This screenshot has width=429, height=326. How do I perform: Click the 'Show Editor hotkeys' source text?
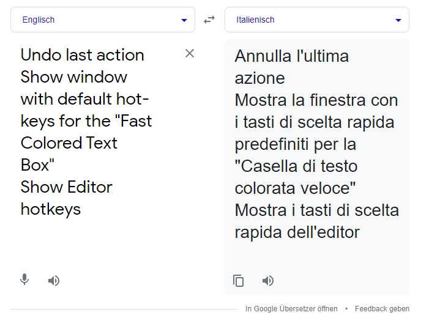point(66,187)
